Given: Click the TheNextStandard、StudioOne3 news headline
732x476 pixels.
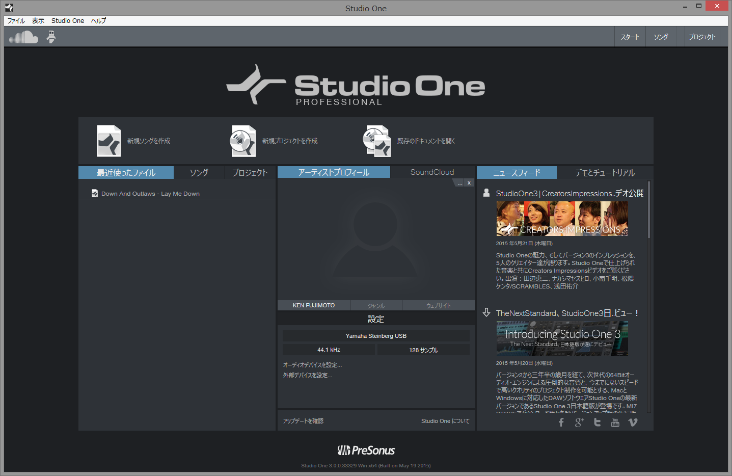Looking at the screenshot, I should (x=567, y=313).
